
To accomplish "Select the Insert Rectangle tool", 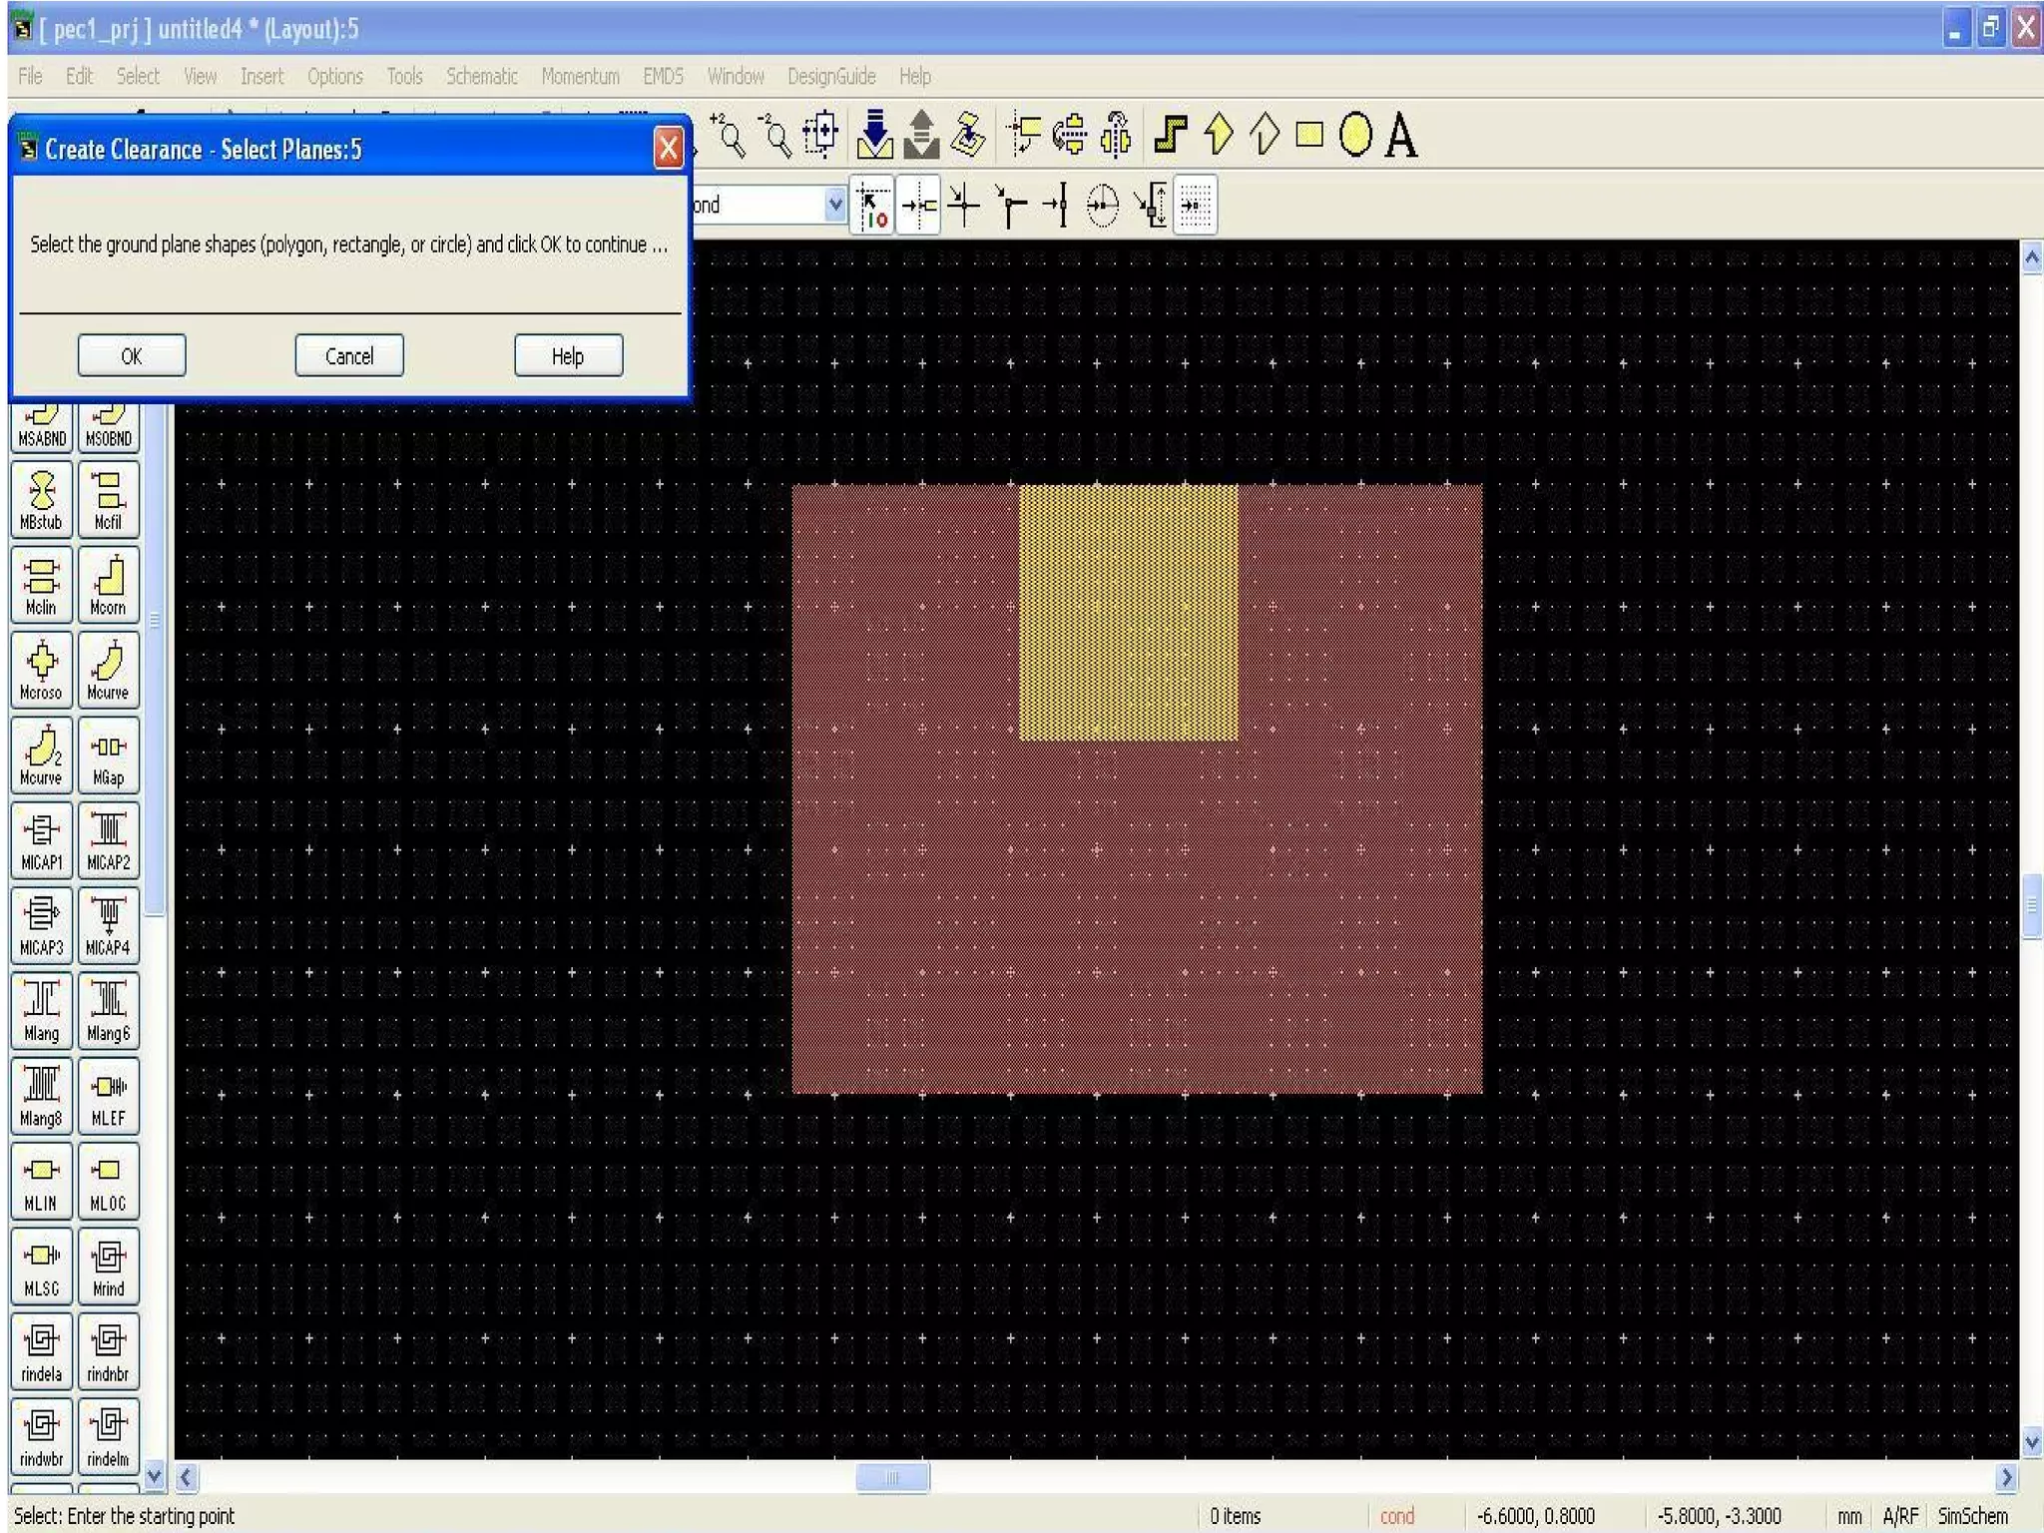I will pyautogui.click(x=1308, y=135).
